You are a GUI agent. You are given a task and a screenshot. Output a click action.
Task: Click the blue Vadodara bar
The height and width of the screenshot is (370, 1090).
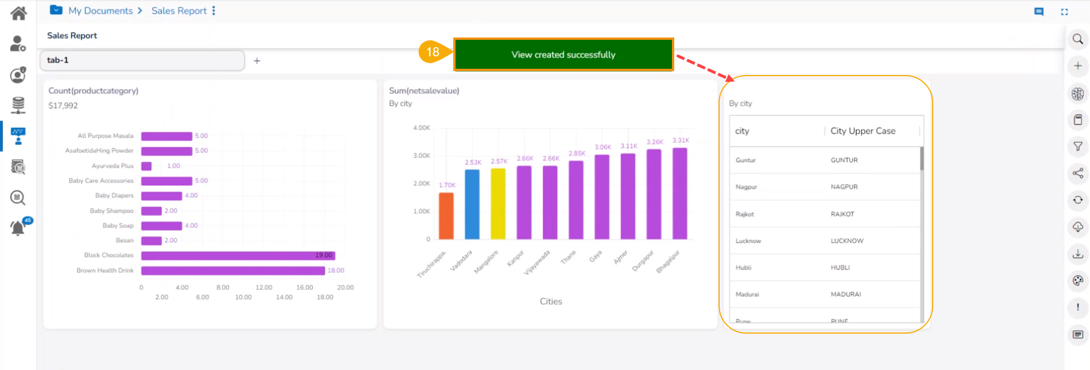pyautogui.click(x=472, y=204)
